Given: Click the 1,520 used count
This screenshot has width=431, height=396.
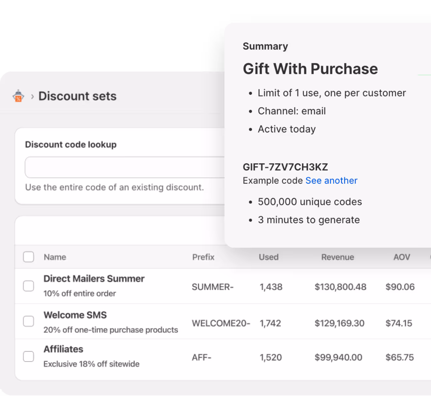Looking at the screenshot, I should click(x=271, y=357).
